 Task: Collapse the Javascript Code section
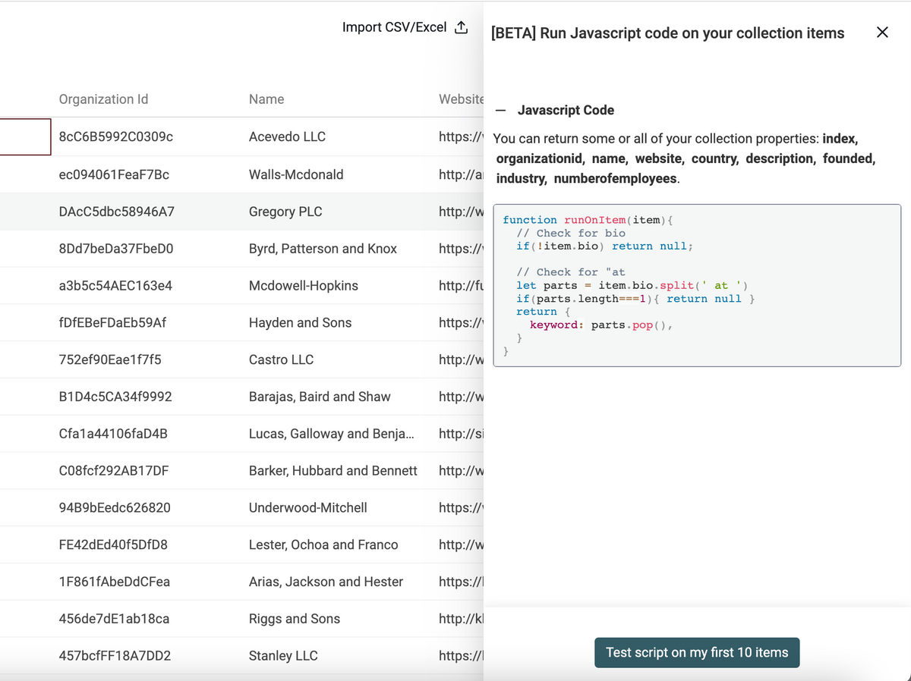[500, 110]
